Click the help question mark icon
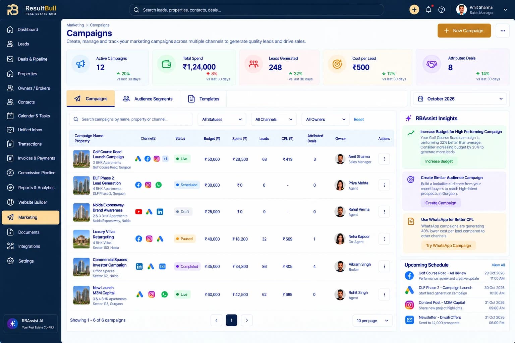Viewport: 515px width, 343px height. [x=442, y=10]
